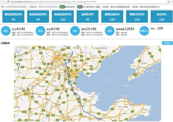The image size is (173, 122).
Task: Click the 轨迹对比 button above the map
Action: [167, 43]
